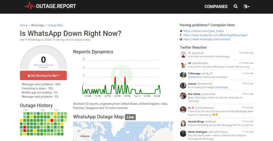This screenshot has width=273, height=141.
Task: Click the Live badge by Outage Map
Action: [130, 117]
